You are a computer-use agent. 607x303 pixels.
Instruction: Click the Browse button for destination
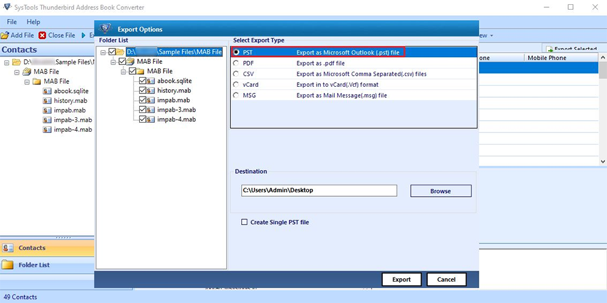pos(441,191)
